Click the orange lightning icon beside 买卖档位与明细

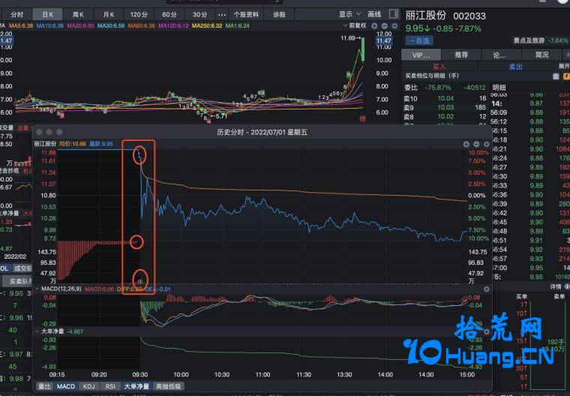[x=566, y=76]
